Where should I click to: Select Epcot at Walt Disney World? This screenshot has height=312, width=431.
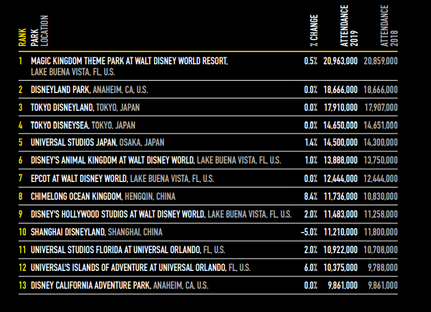coord(79,179)
